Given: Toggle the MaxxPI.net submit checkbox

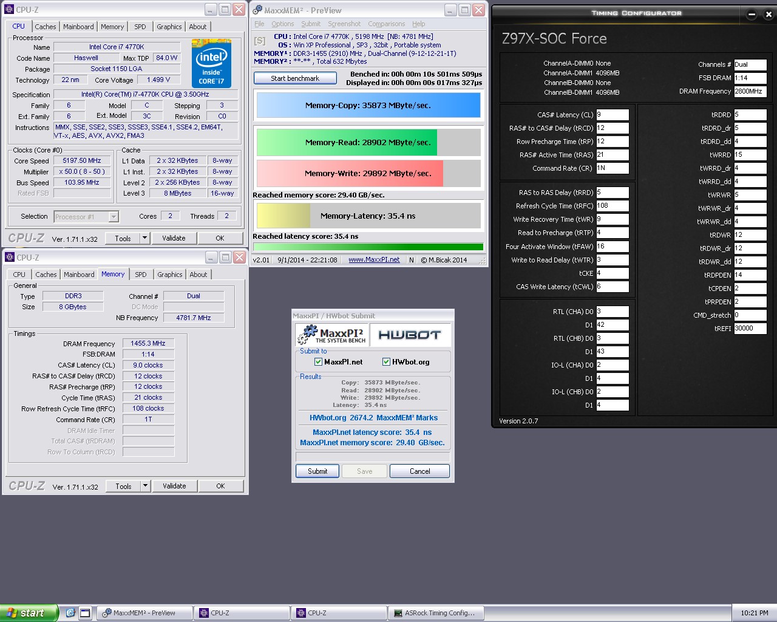Looking at the screenshot, I should coord(318,361).
